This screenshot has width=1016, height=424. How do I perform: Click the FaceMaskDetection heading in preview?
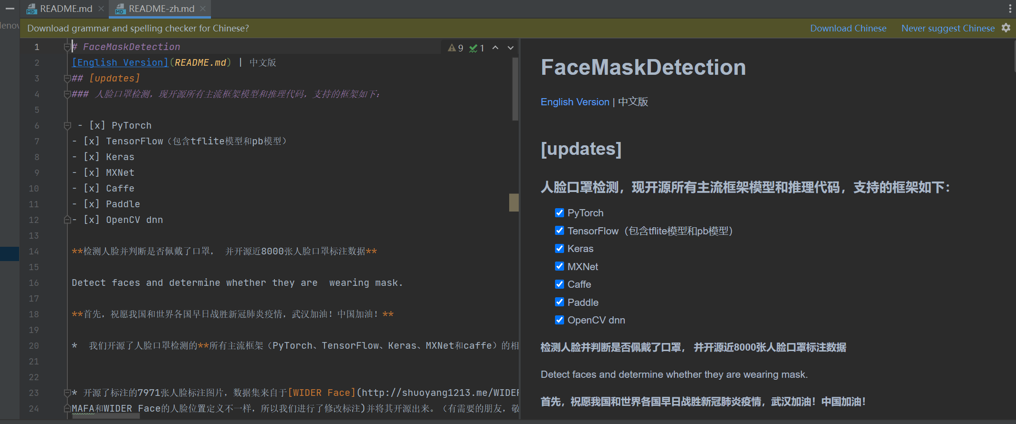pos(643,67)
